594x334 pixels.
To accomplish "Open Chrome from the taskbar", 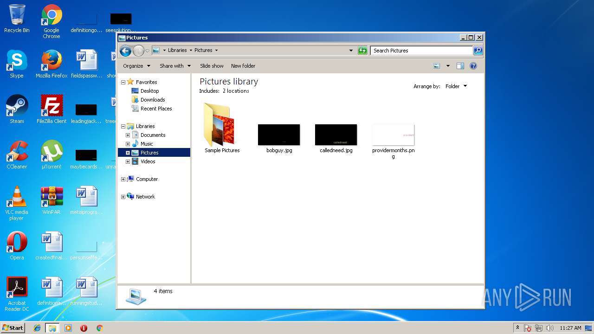I will coord(99,328).
